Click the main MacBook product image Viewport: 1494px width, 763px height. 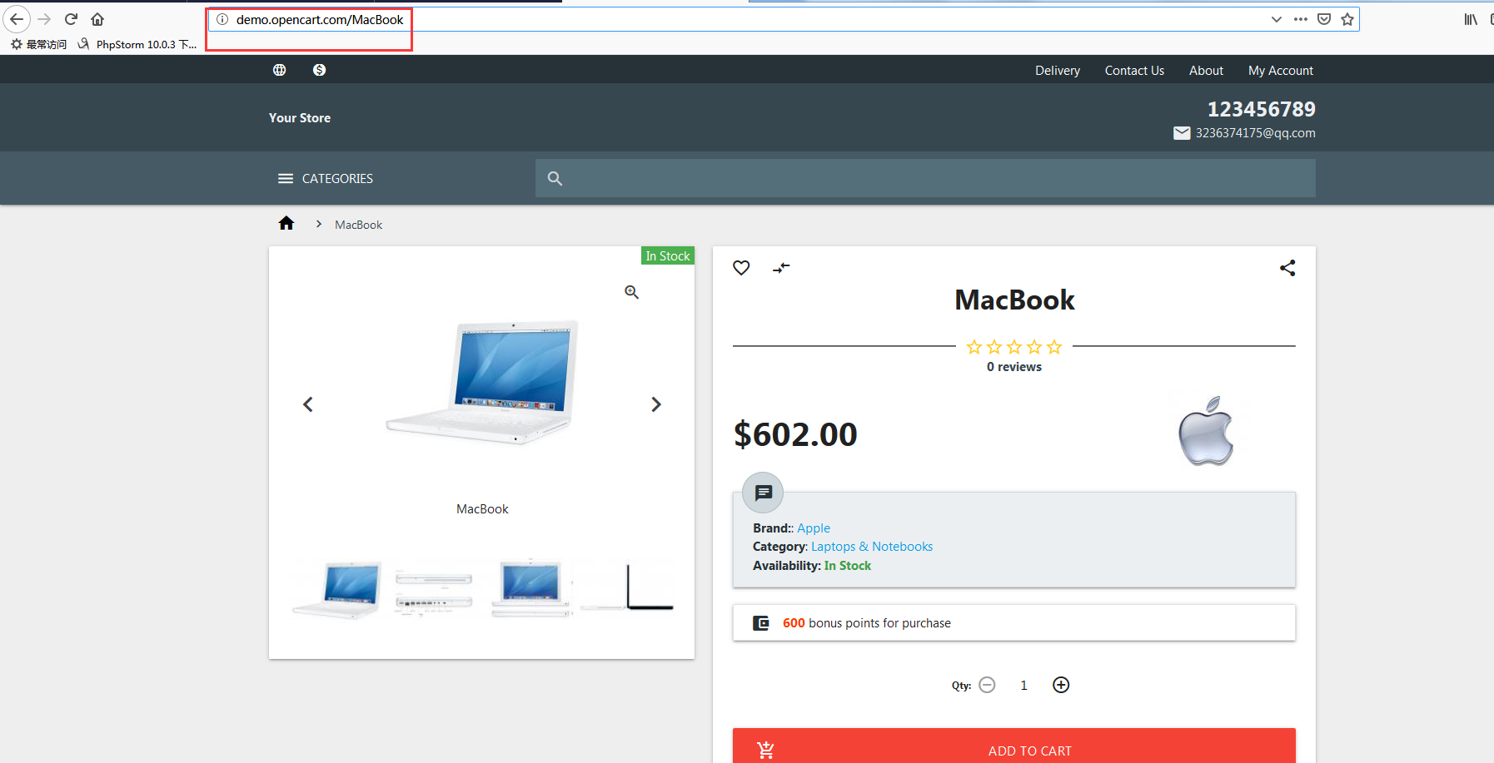[482, 383]
